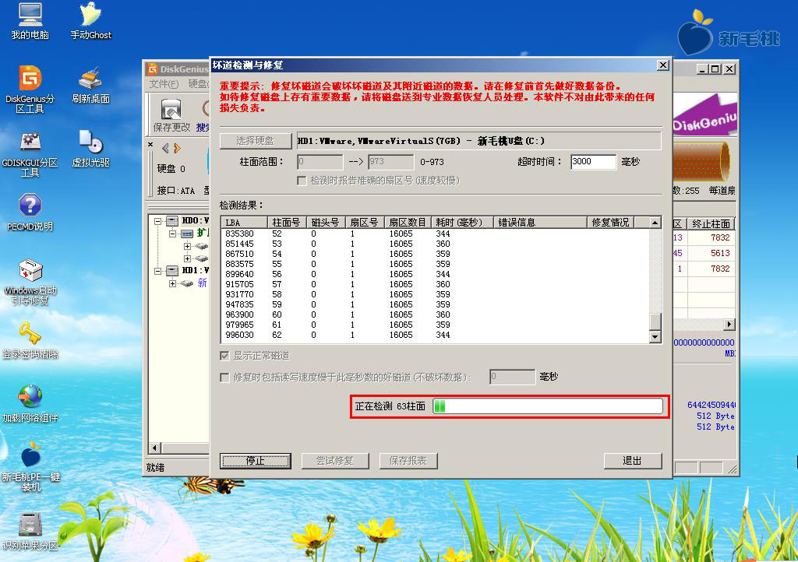Click the results list scroll-down arrow
The image size is (798, 562).
coord(655,336)
